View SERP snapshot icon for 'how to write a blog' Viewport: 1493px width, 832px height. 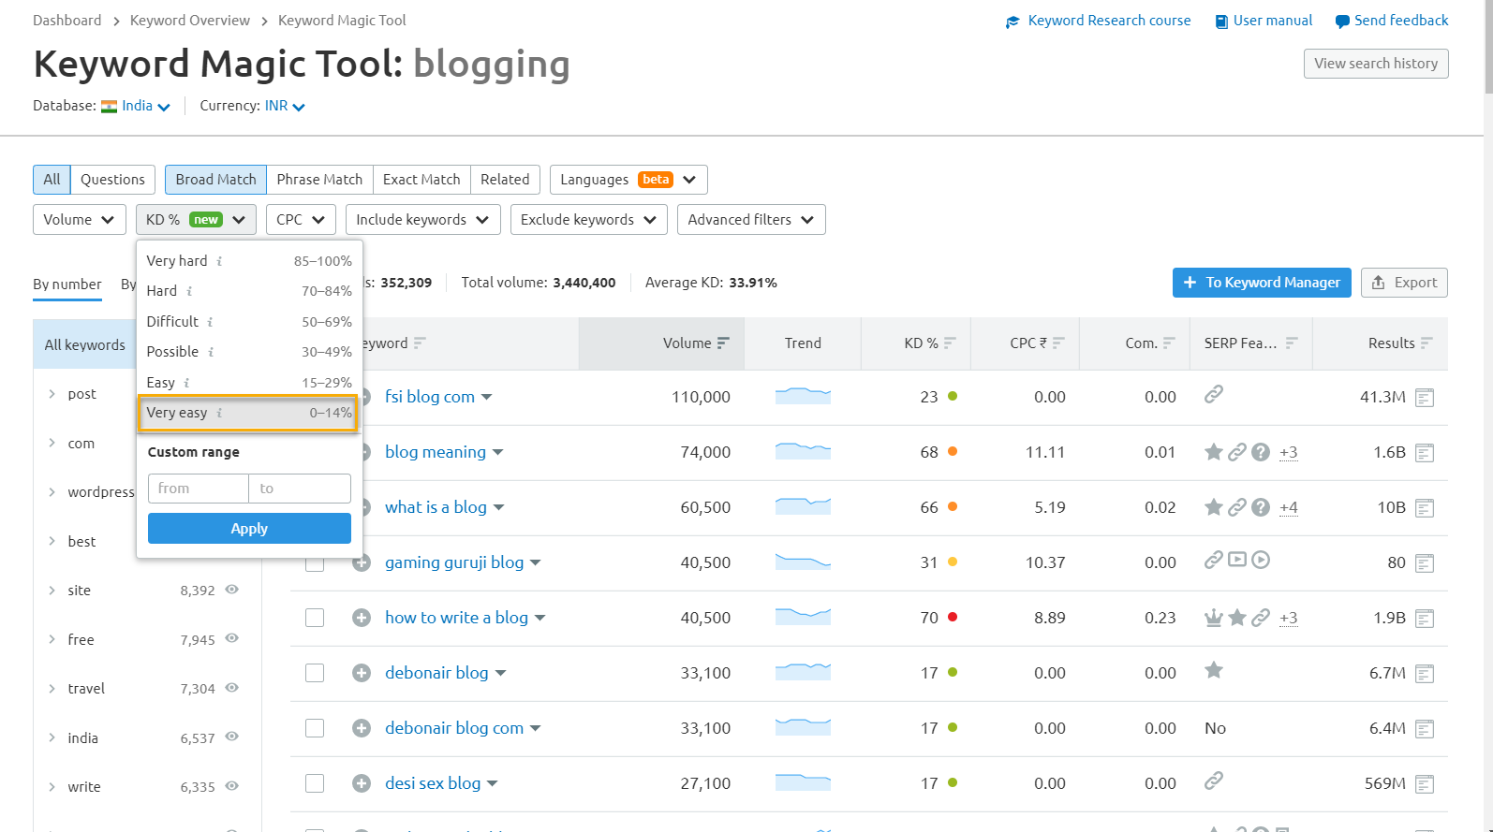1425,619
